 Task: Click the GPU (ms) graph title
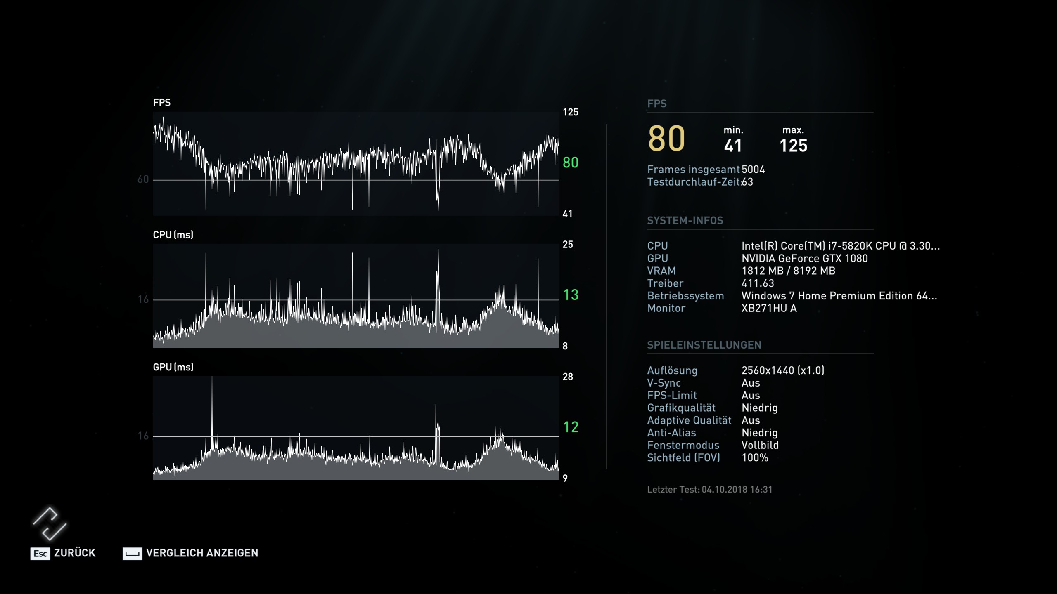(173, 367)
